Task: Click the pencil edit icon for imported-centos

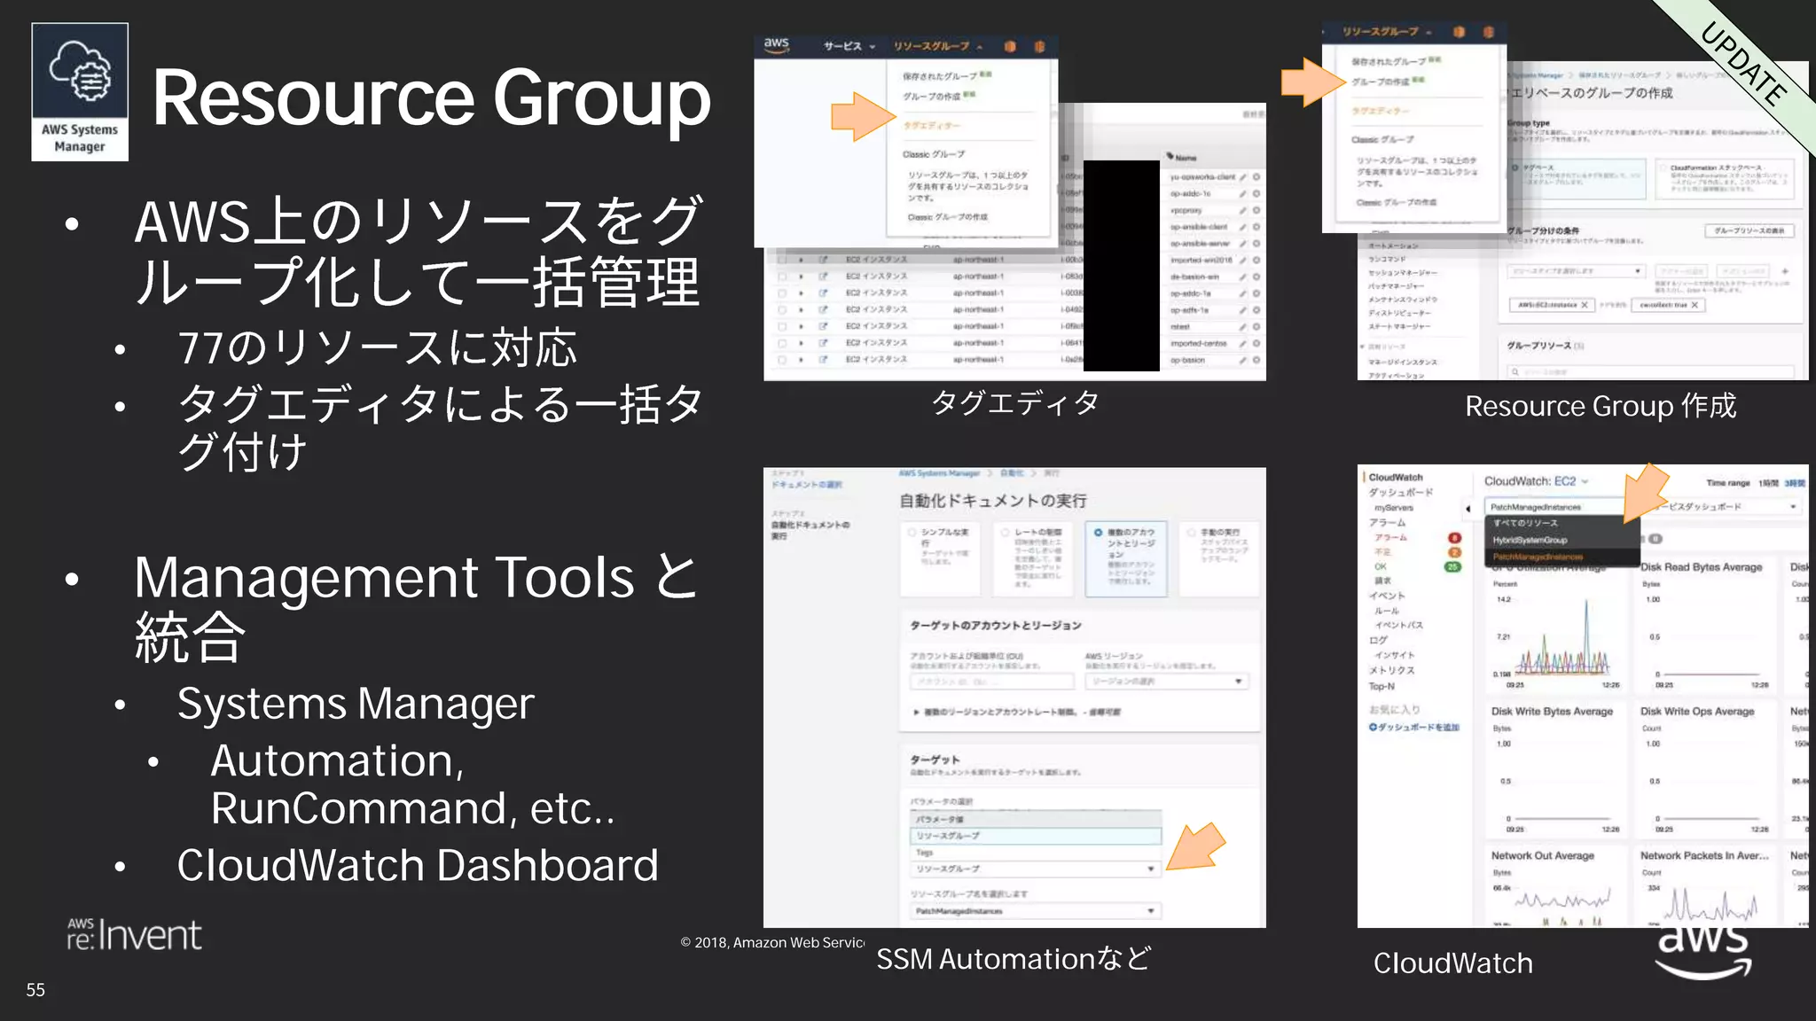Action: tap(1243, 343)
